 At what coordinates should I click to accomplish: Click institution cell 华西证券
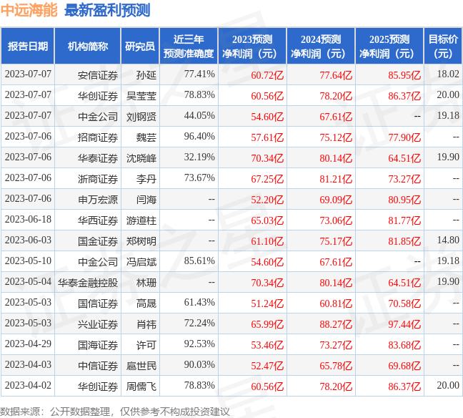point(98,220)
